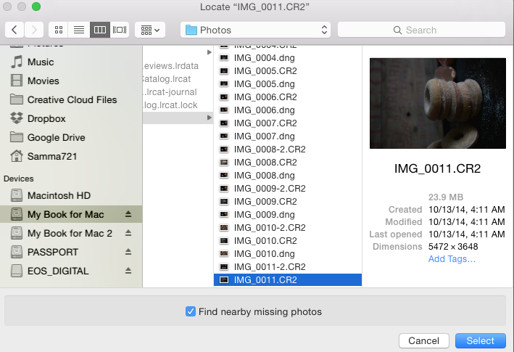Select file IMG_0008.CR2
This screenshot has height=352, width=514.
[x=265, y=163]
